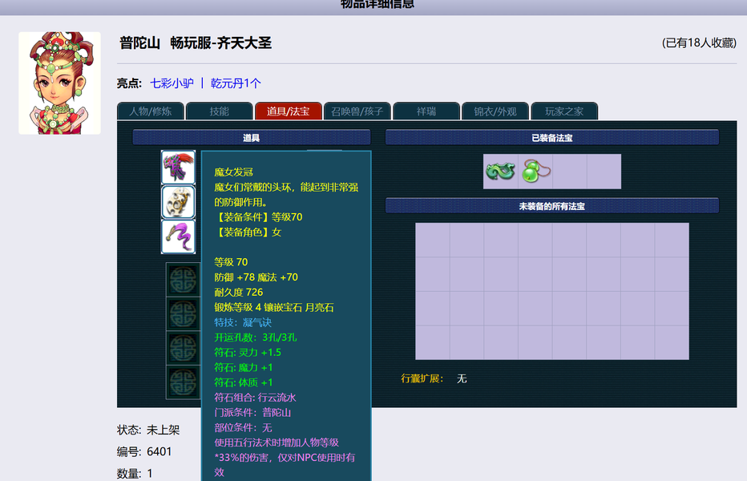Switch to the 技能 tab
The width and height of the screenshot is (747, 481).
(x=219, y=111)
